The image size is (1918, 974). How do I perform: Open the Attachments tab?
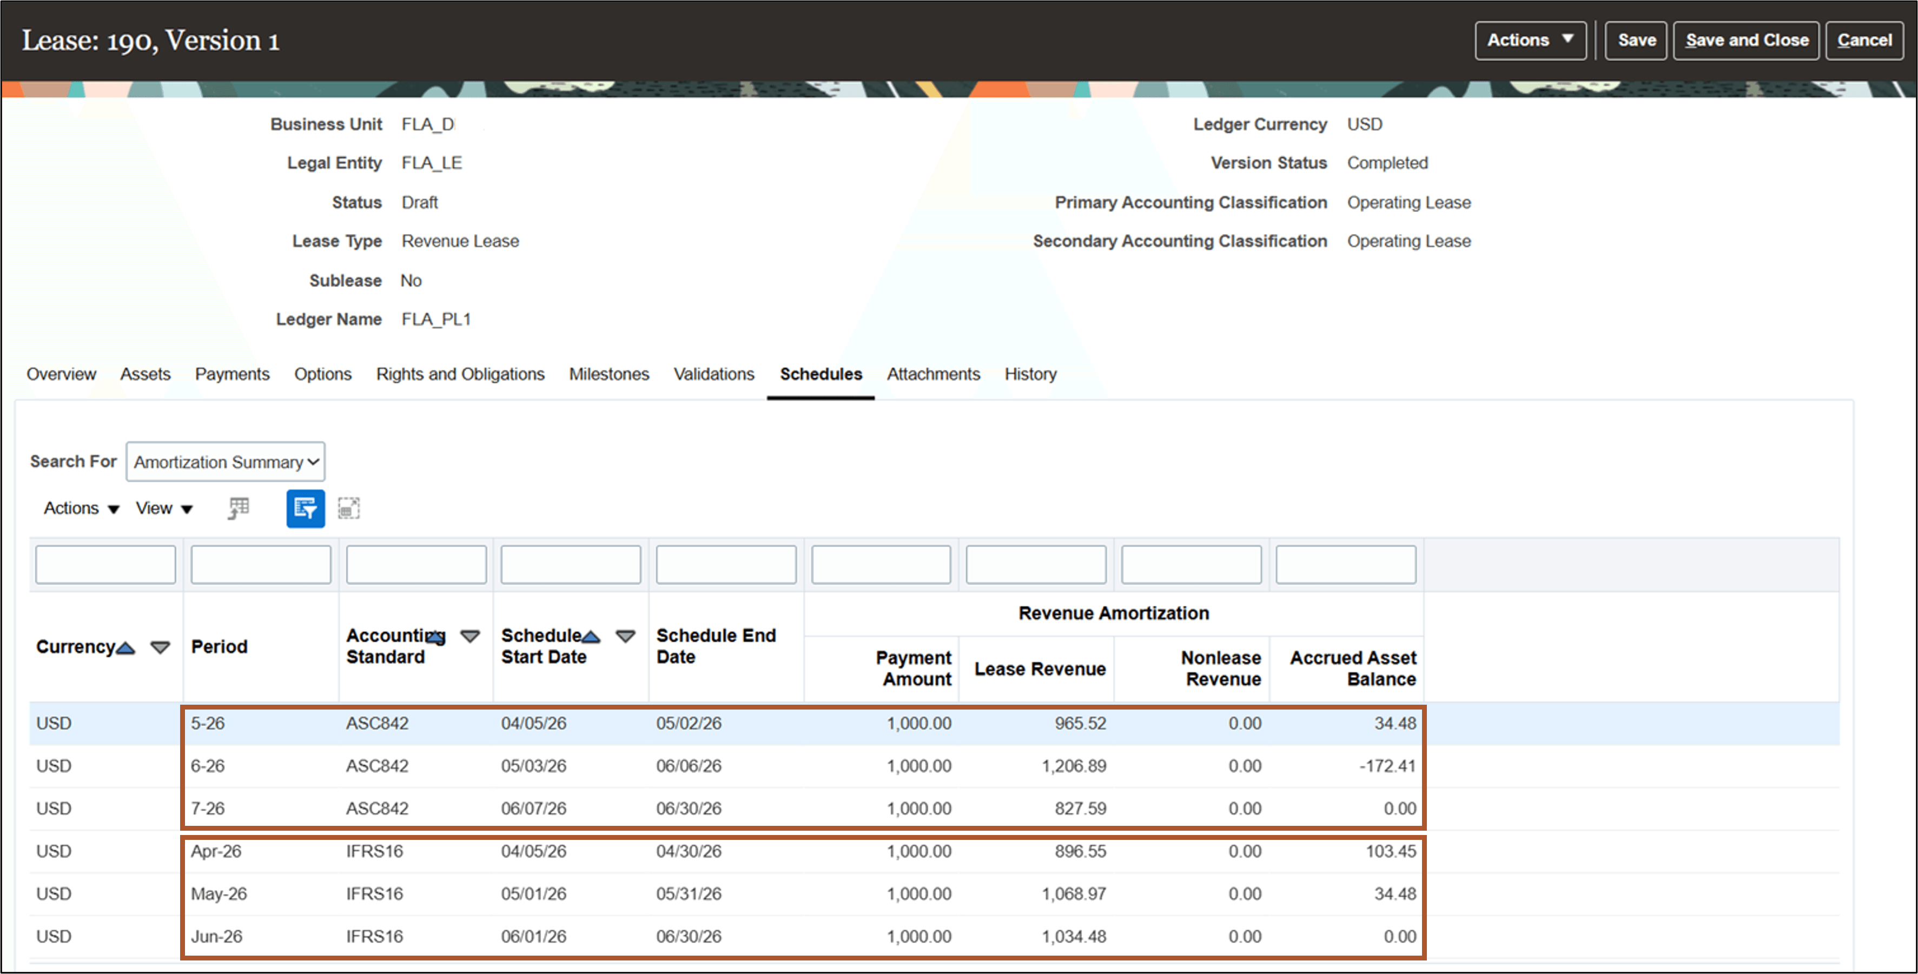coord(933,374)
